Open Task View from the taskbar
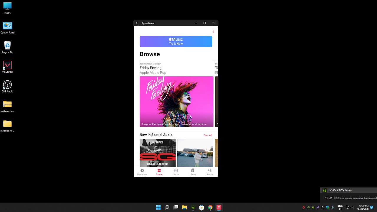The height and width of the screenshot is (212, 377). tap(176, 207)
